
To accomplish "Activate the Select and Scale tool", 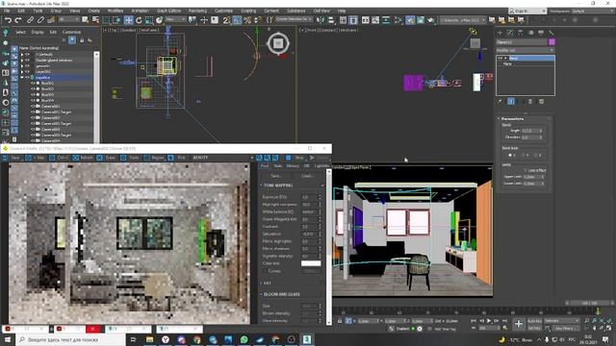I will tap(149, 19).
